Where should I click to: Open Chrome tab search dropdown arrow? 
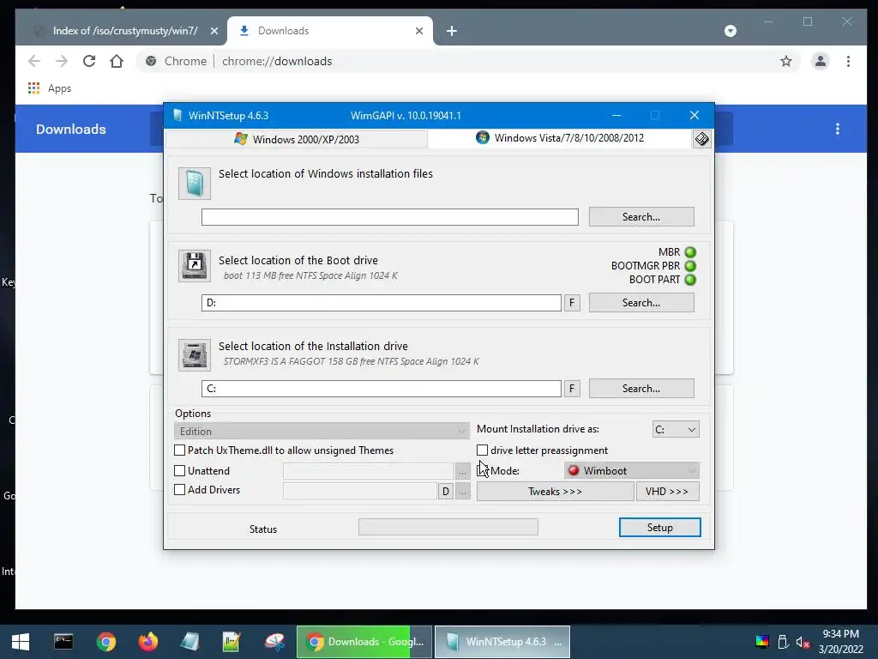[x=731, y=31]
